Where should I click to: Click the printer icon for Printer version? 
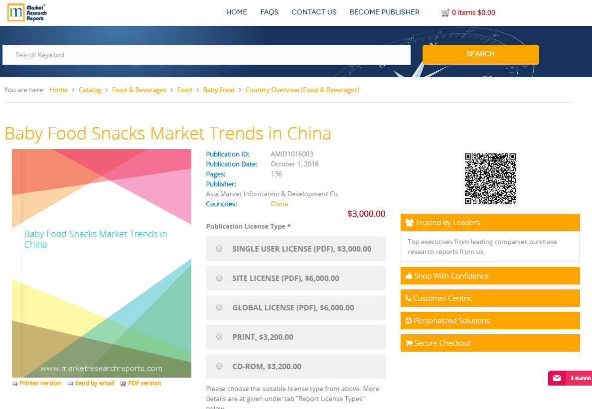click(14, 383)
